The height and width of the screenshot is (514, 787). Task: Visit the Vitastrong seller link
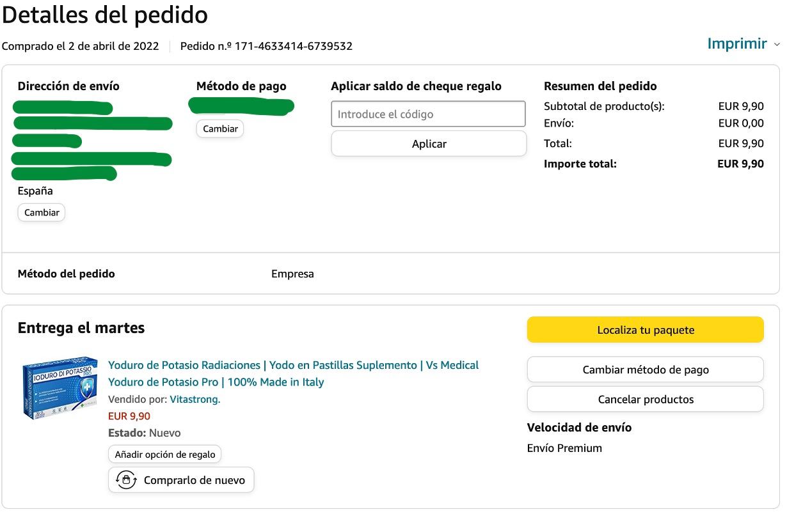pyautogui.click(x=195, y=400)
